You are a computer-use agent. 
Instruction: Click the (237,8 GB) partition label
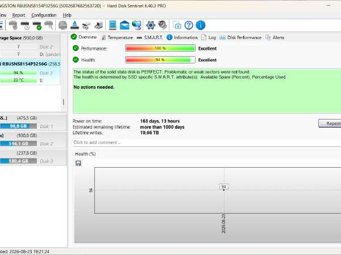tap(27, 153)
